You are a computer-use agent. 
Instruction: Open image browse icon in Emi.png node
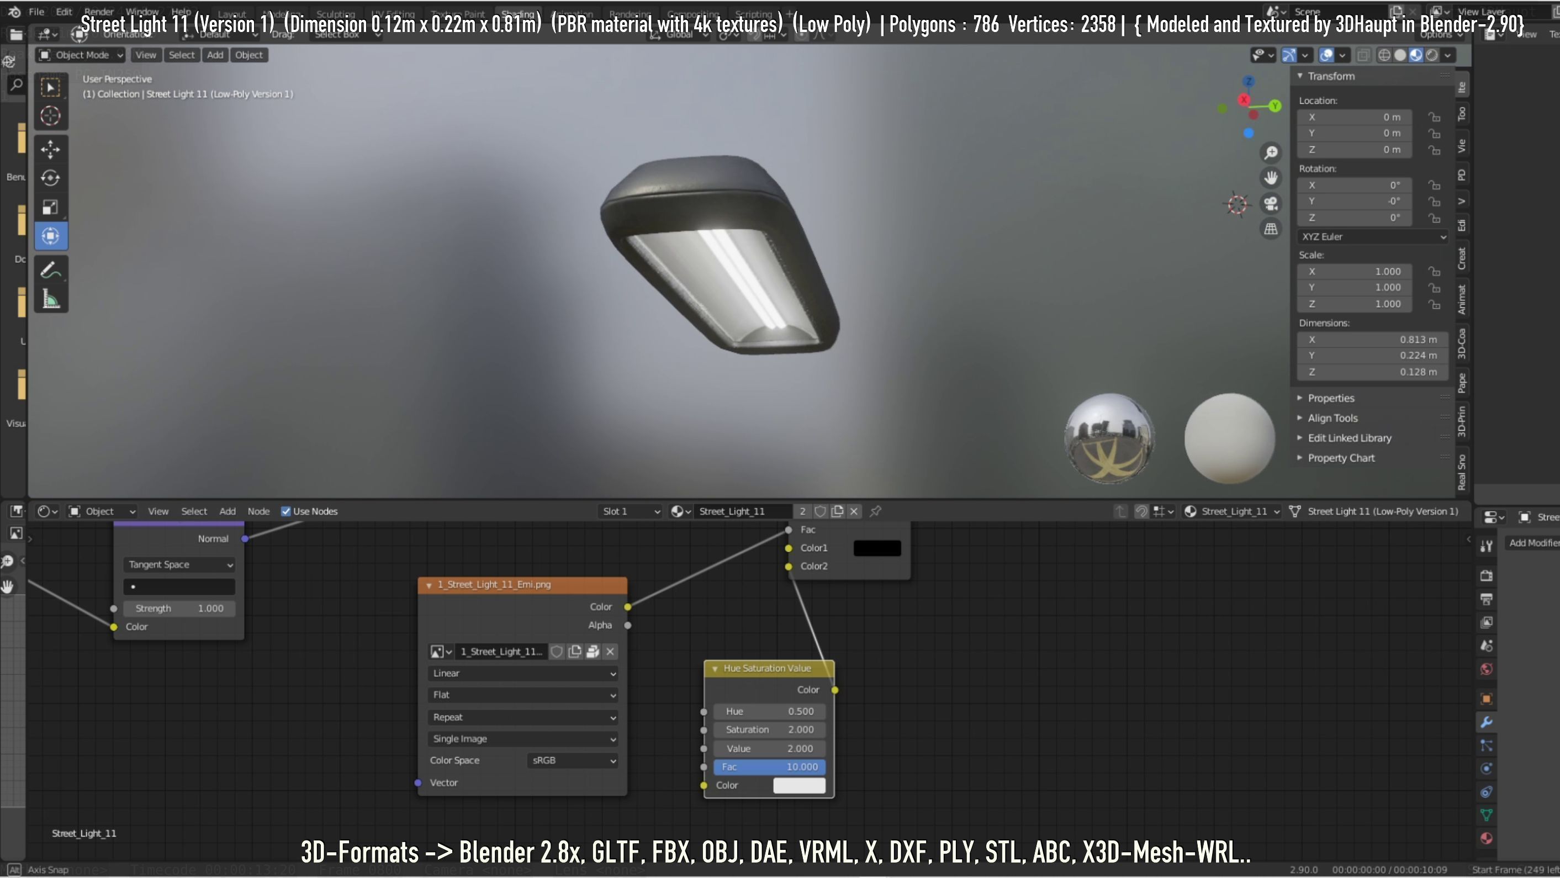tap(441, 652)
